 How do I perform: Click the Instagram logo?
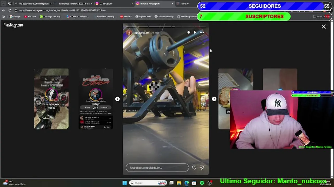pos(14,25)
